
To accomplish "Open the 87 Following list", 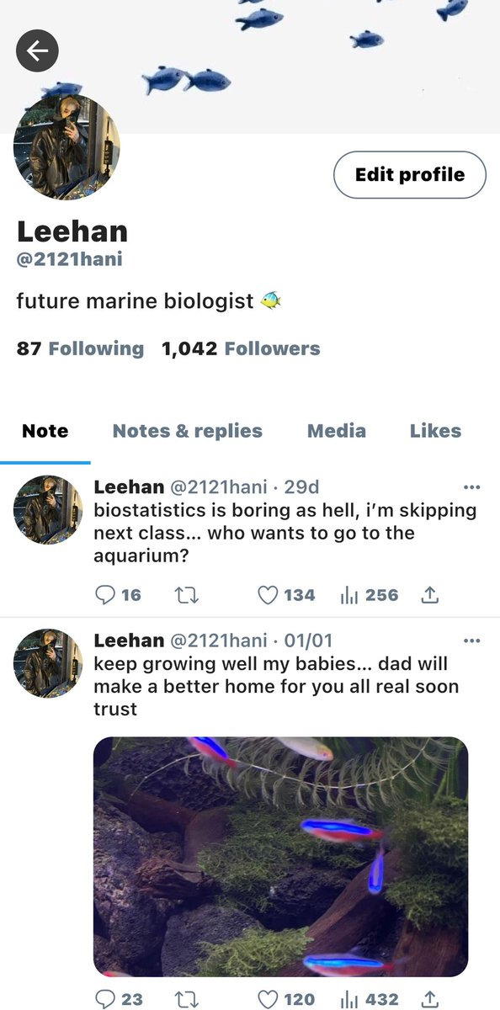I will point(80,348).
